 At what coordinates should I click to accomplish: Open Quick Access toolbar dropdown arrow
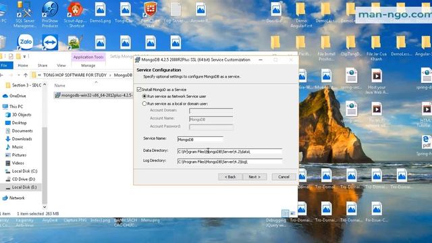(24, 57)
